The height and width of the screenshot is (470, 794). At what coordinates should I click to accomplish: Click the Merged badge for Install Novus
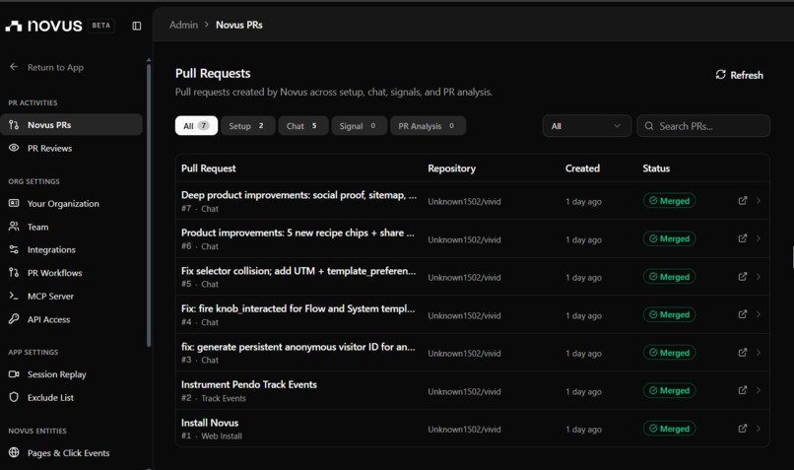click(669, 429)
